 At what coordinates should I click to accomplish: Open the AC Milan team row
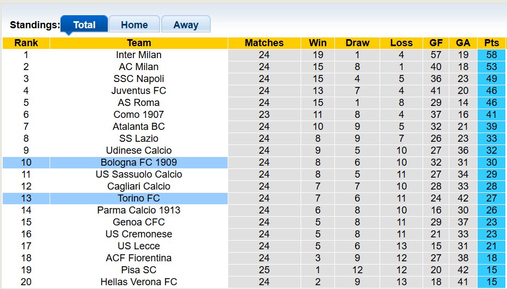[138, 67]
